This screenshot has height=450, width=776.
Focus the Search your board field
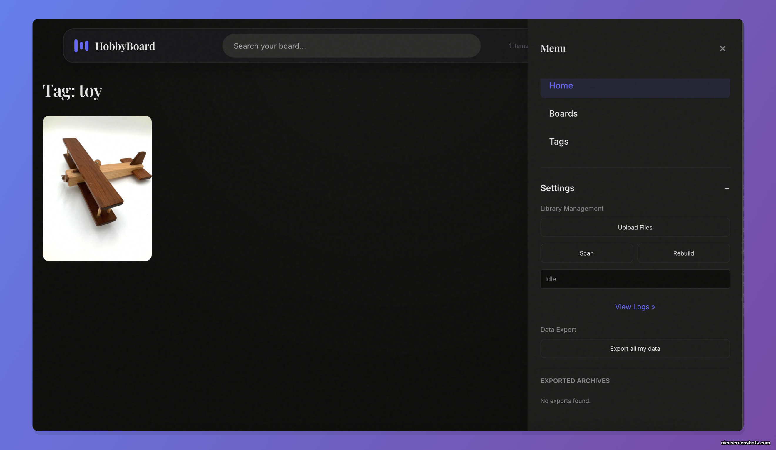click(x=351, y=46)
